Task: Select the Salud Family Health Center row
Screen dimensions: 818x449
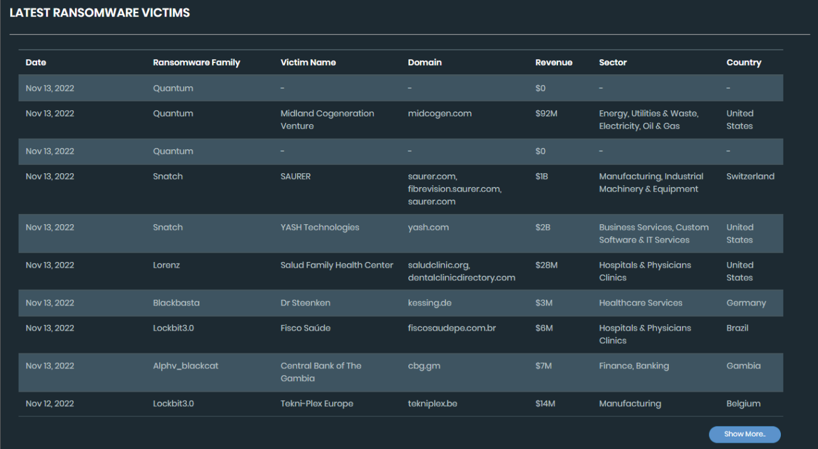Action: click(337, 265)
